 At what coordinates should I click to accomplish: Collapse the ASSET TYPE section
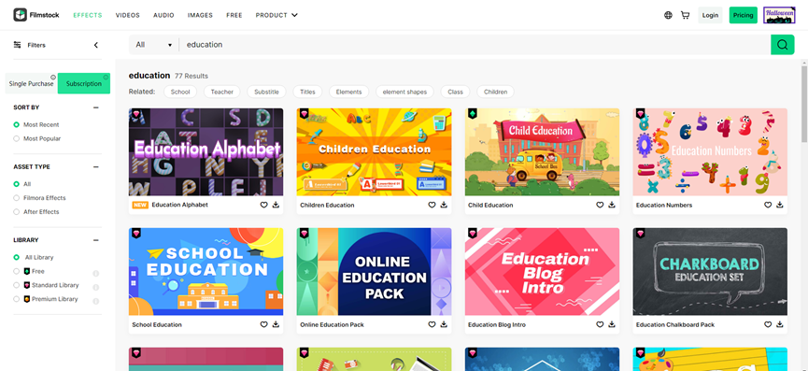click(96, 167)
